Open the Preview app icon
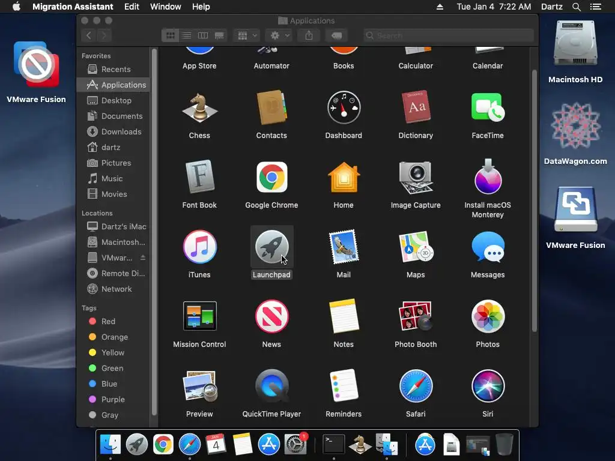615x461 pixels. coord(199,386)
